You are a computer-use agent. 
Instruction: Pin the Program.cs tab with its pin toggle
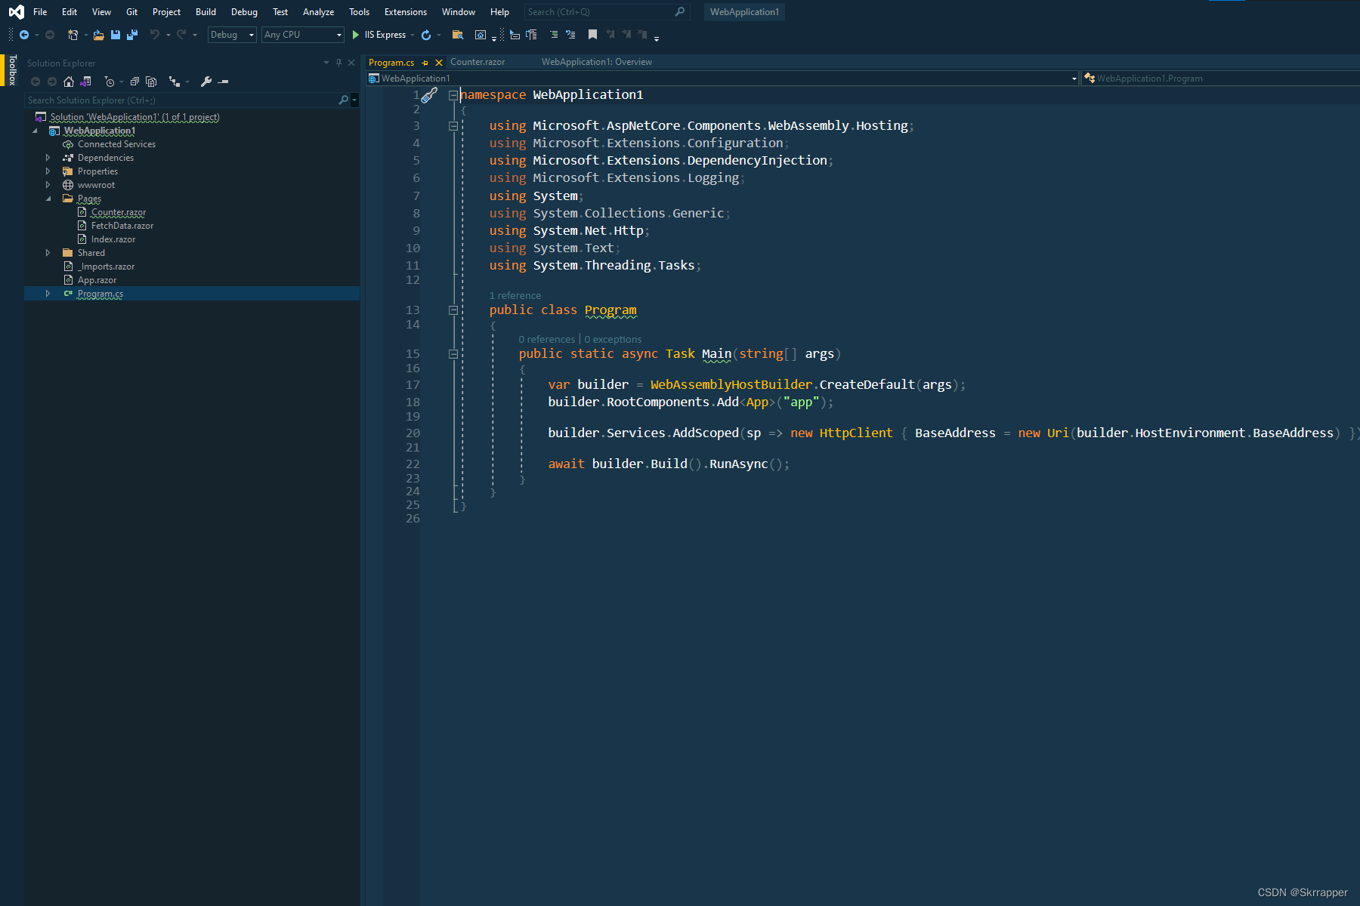pyautogui.click(x=425, y=63)
